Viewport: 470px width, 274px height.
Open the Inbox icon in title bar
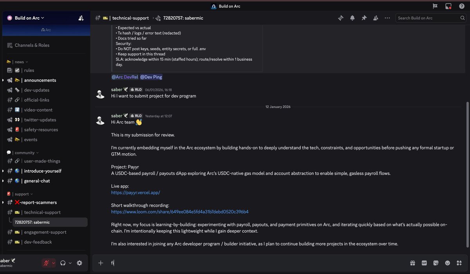point(448,6)
